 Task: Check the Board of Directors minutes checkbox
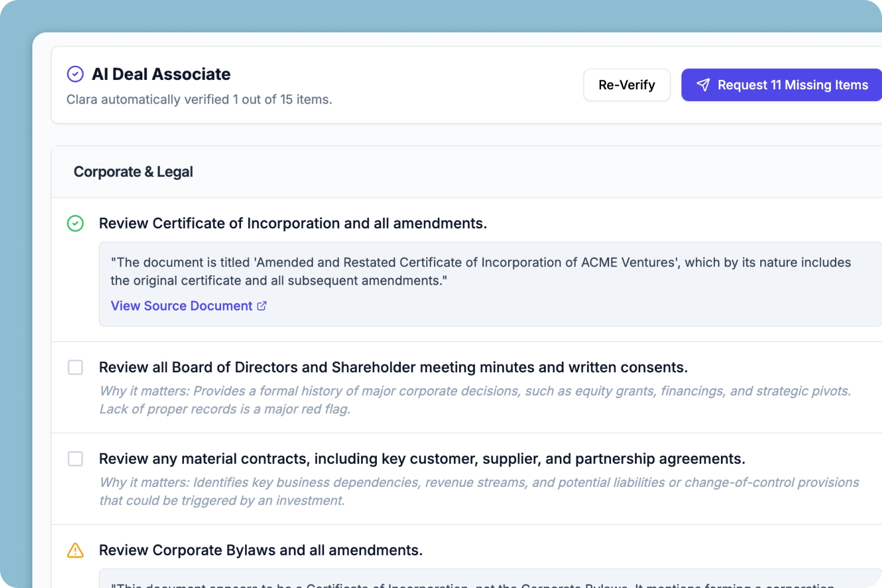tap(75, 367)
